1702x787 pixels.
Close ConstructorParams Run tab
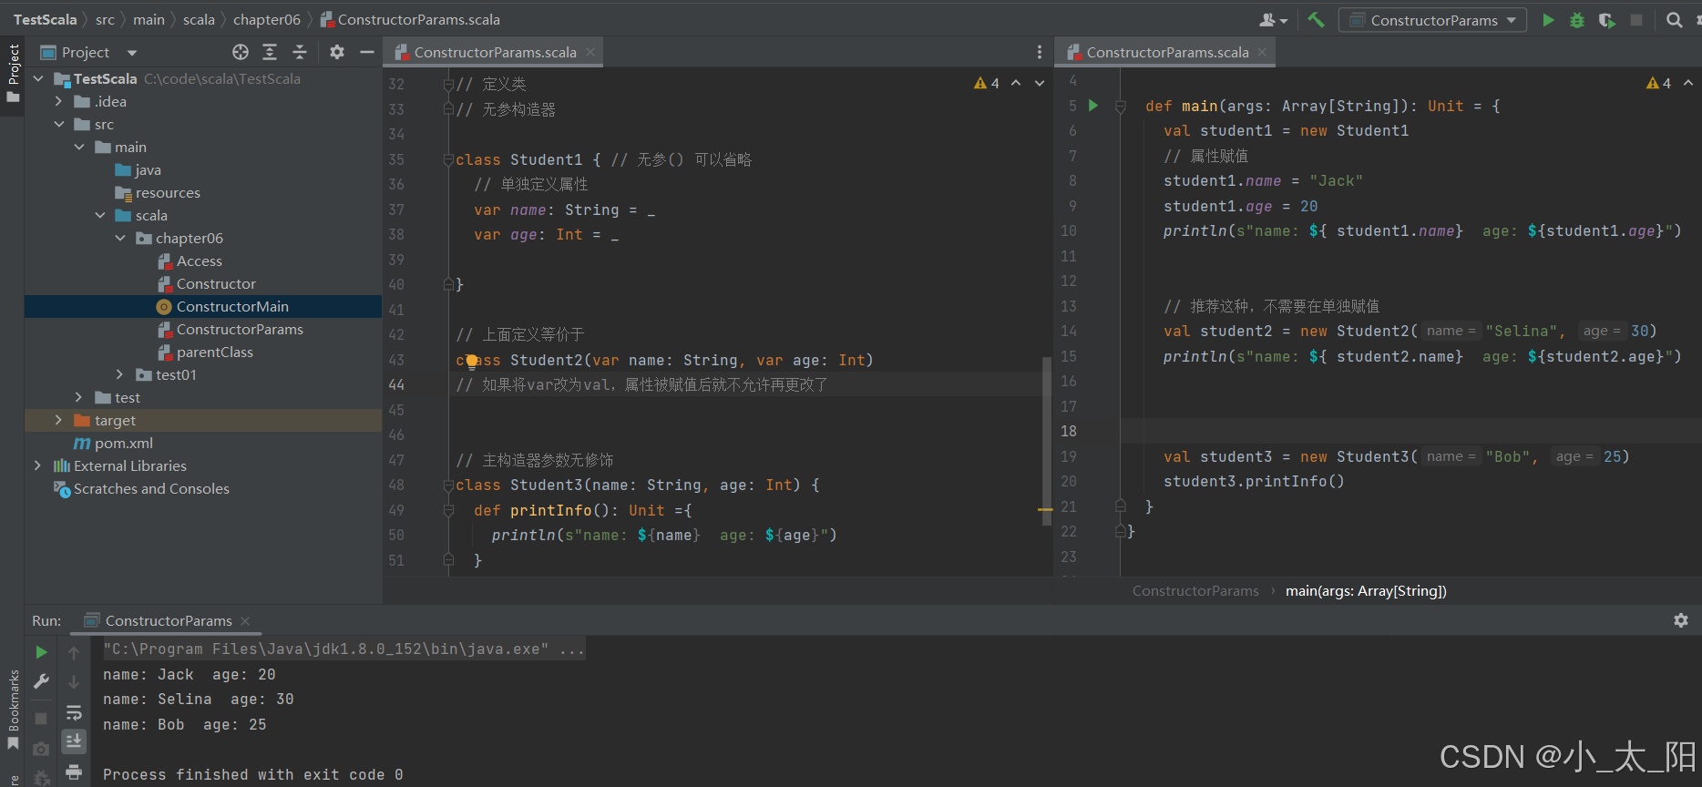click(x=245, y=621)
